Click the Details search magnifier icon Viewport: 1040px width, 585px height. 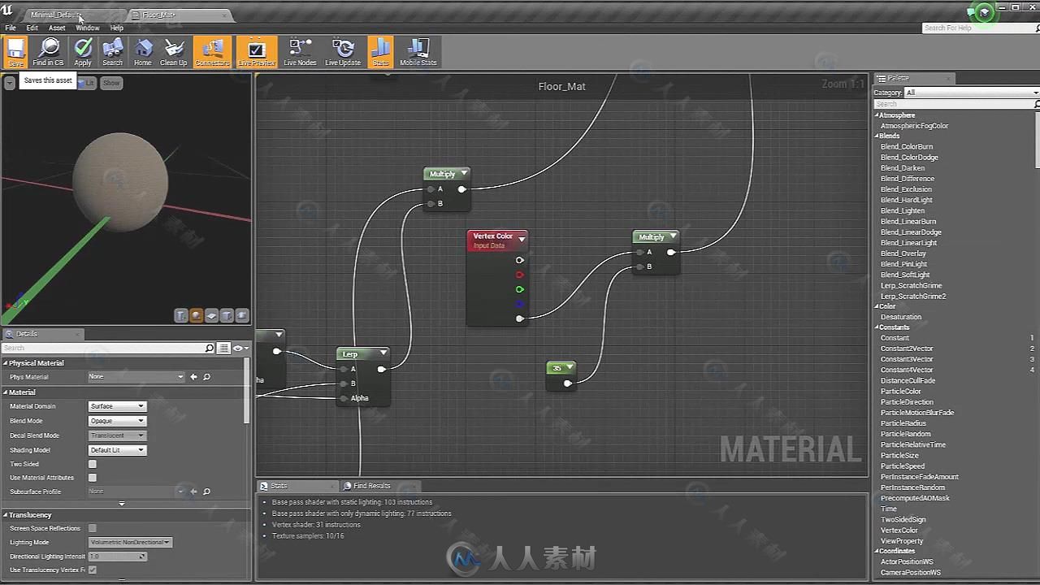point(210,349)
